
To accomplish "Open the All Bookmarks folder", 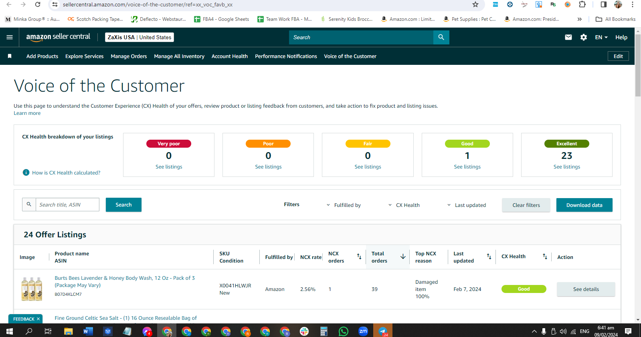I will (x=616, y=19).
